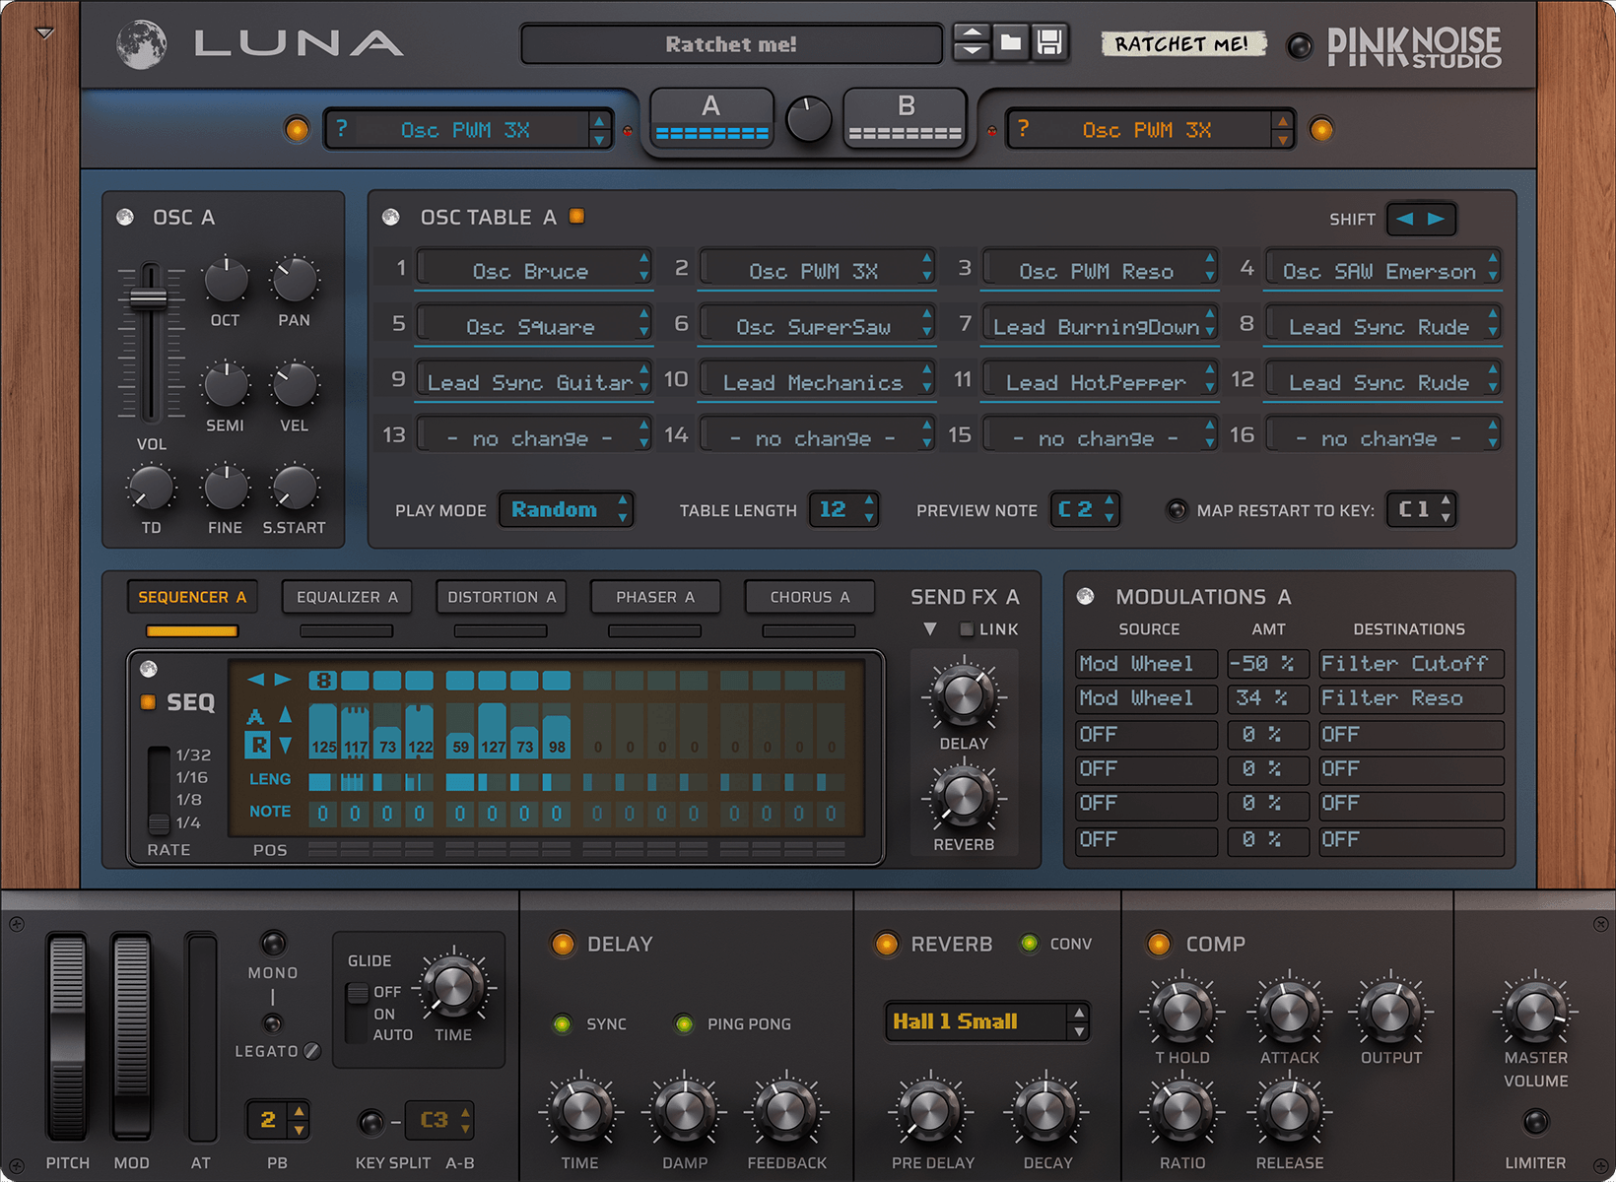
Task: Toggle the Ping Pong delay LED
Action: (x=684, y=1024)
